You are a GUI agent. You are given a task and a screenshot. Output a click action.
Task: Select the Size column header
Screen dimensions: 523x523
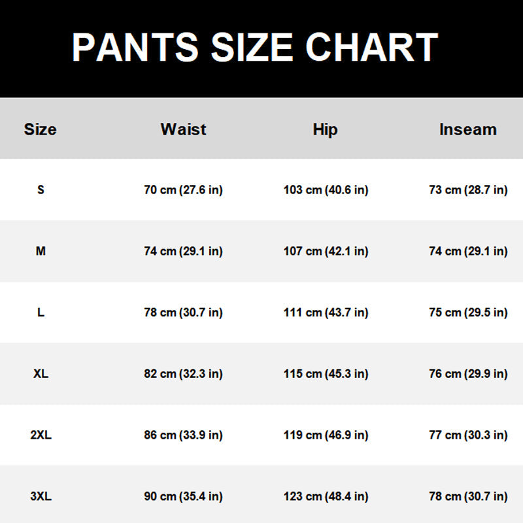coord(41,129)
